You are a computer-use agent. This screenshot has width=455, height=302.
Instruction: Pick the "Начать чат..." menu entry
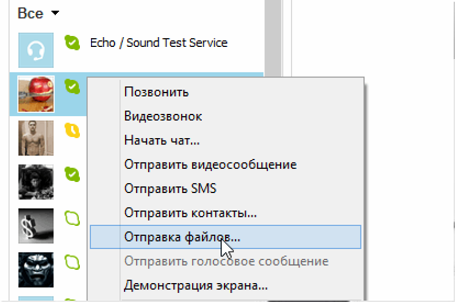click(162, 141)
